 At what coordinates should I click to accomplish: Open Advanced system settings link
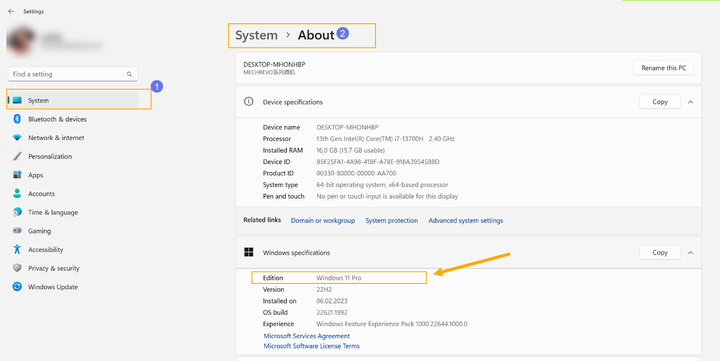pyautogui.click(x=466, y=220)
